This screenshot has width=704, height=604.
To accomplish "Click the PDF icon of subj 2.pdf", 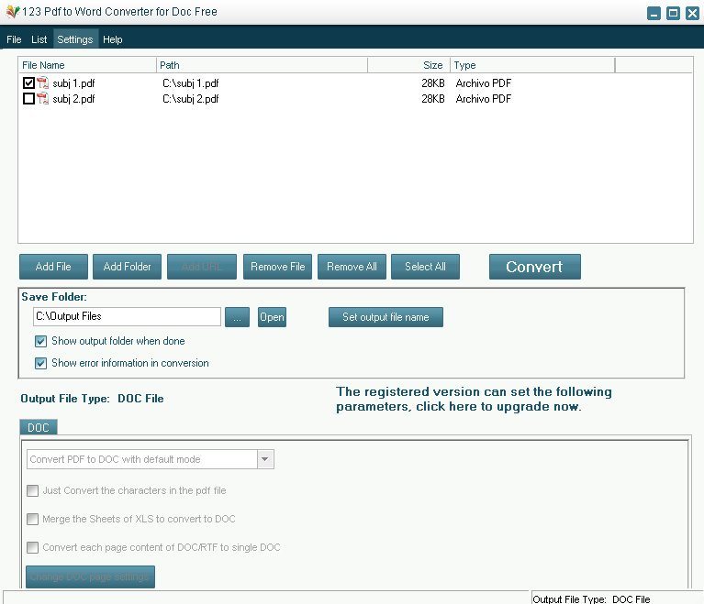I will pos(42,98).
